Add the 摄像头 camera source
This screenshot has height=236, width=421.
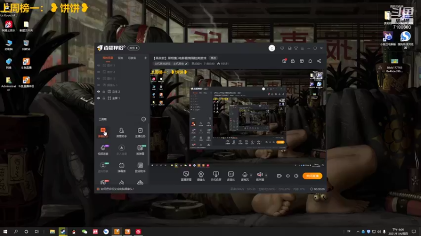point(201,176)
